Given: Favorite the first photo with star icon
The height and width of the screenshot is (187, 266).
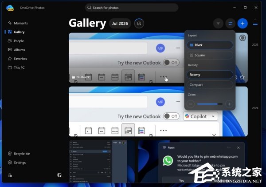Looking at the screenshot, I should tap(242, 77).
